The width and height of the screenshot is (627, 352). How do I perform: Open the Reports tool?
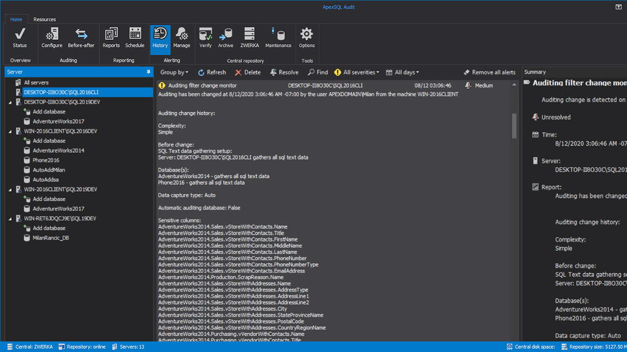coord(111,38)
